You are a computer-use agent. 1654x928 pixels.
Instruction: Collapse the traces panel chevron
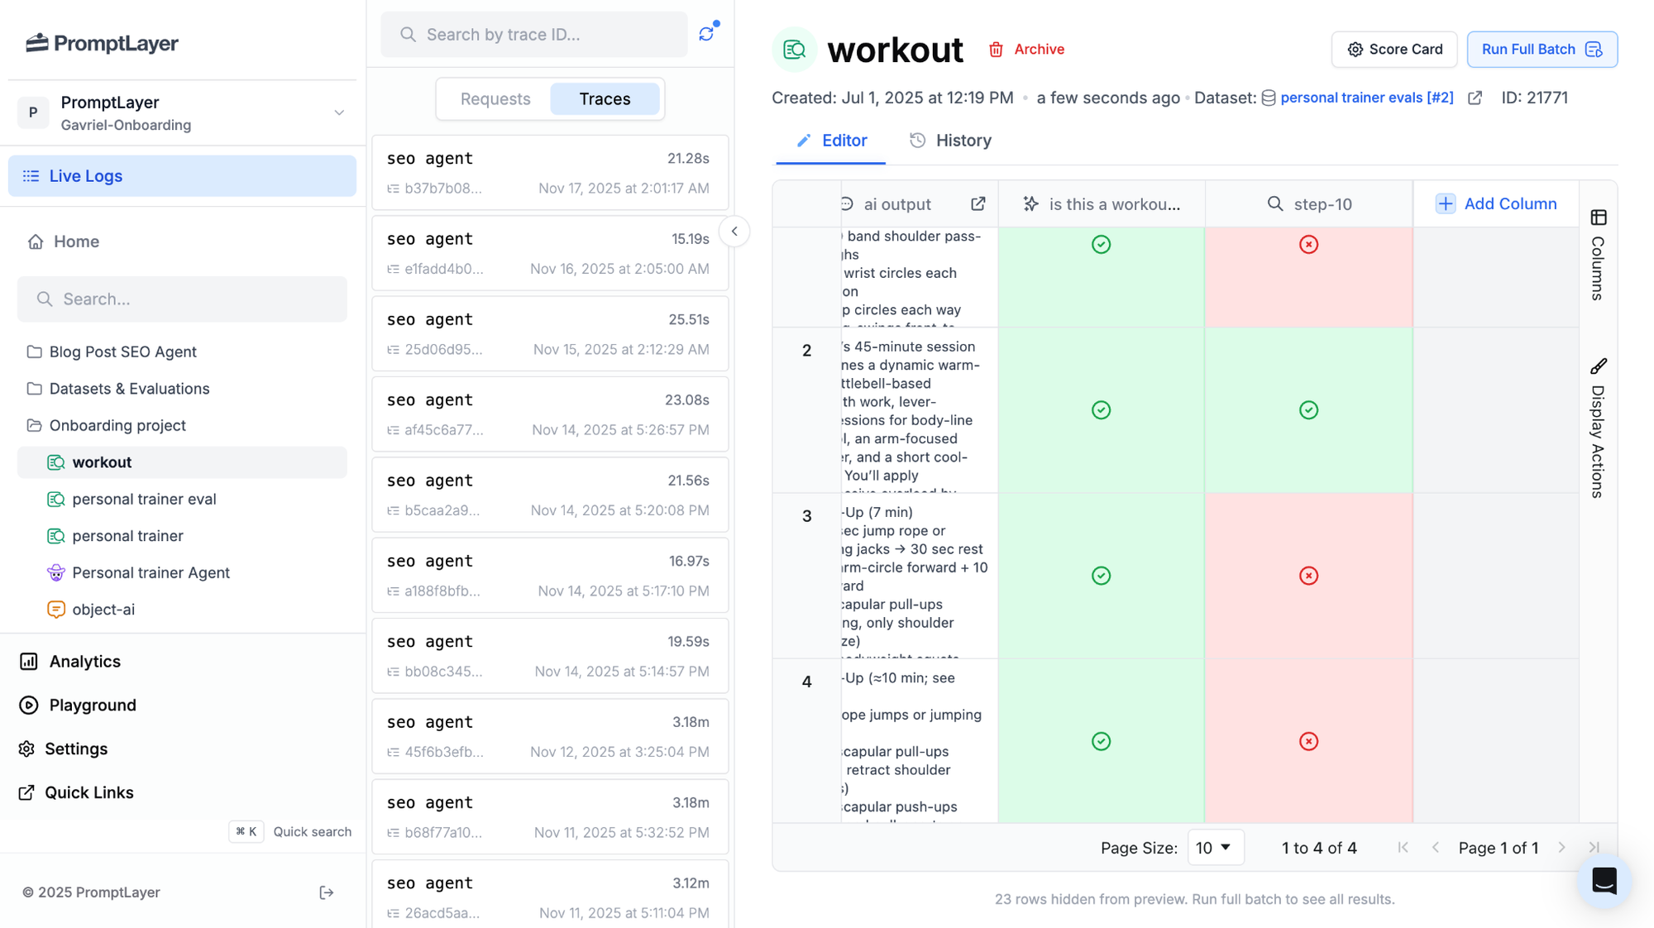pyautogui.click(x=734, y=232)
